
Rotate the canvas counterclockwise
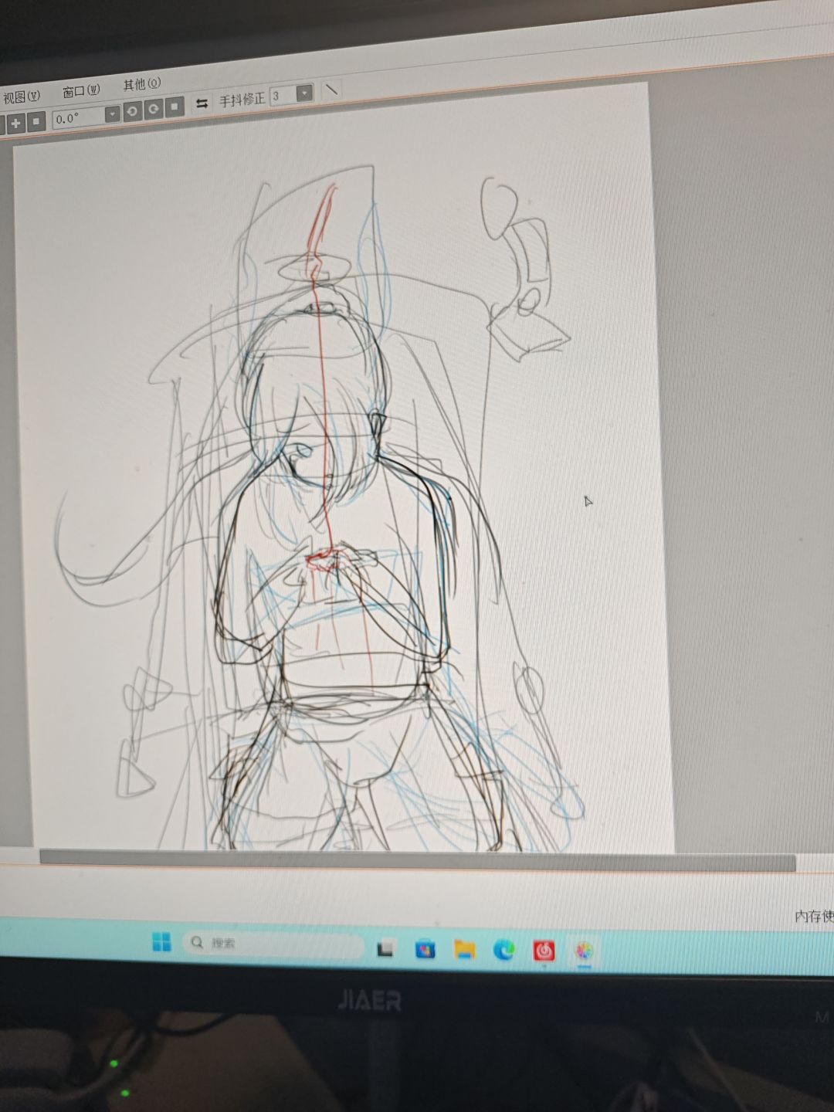coord(132,111)
